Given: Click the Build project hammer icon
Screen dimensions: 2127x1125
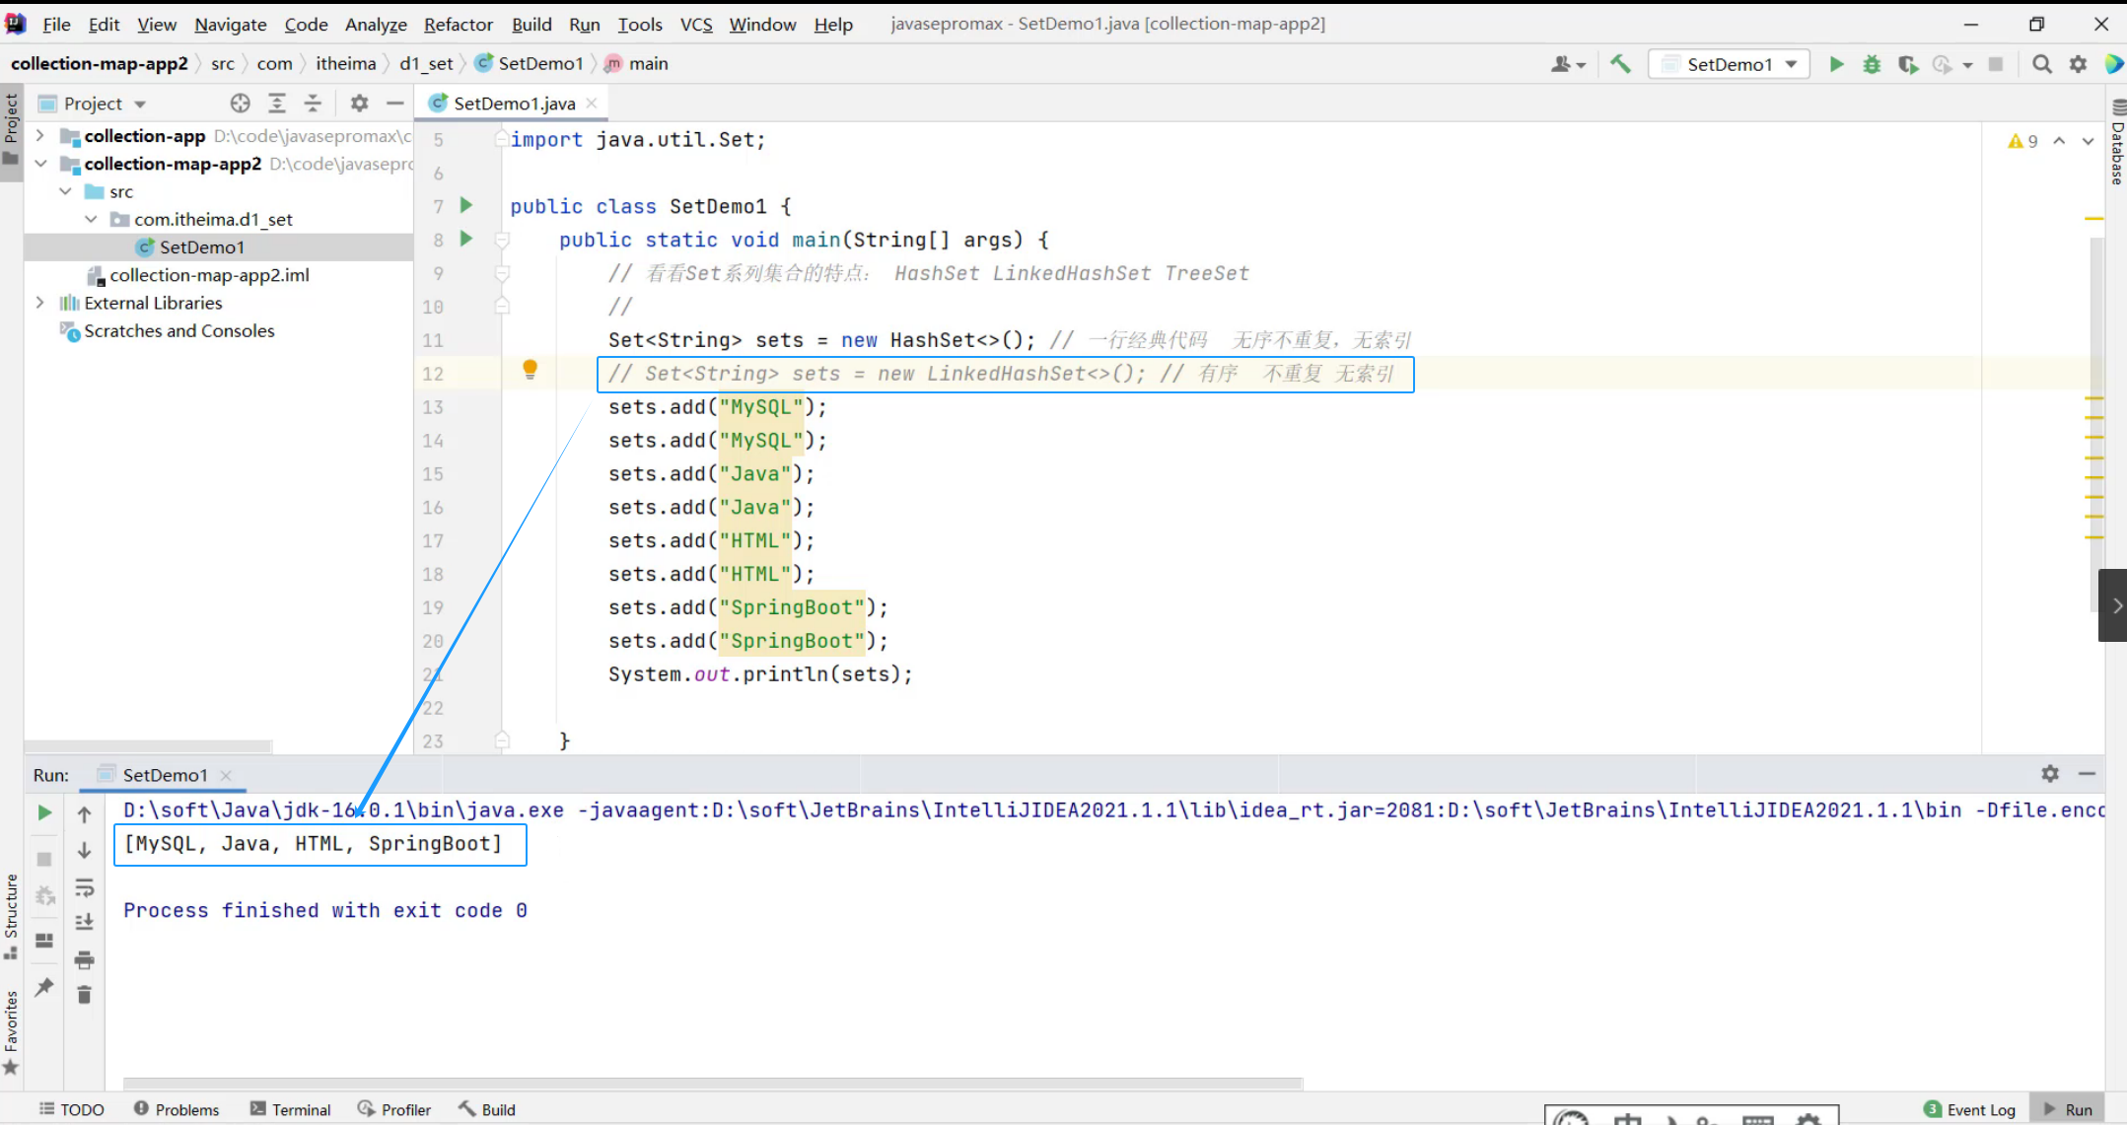Looking at the screenshot, I should point(1620,64).
